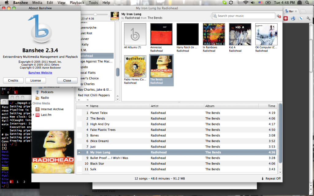Sort tracks by Album column header

tap(231, 106)
